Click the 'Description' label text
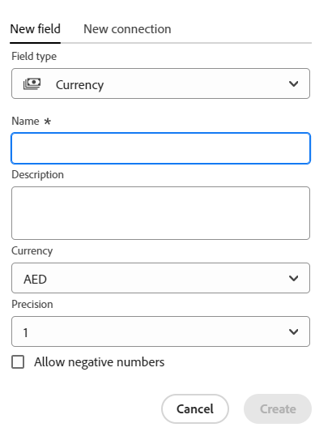332x436 pixels. [x=37, y=175]
